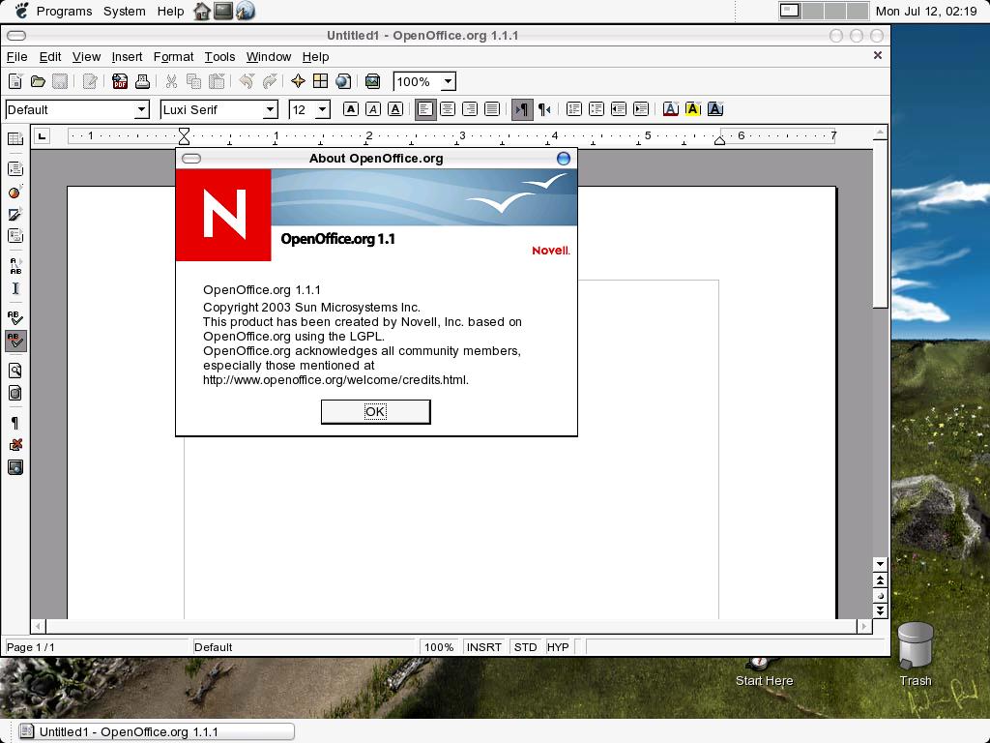Toggle Numbering list on

[574, 109]
